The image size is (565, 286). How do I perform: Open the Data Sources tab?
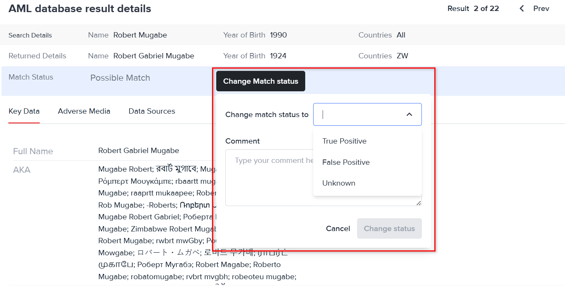152,111
